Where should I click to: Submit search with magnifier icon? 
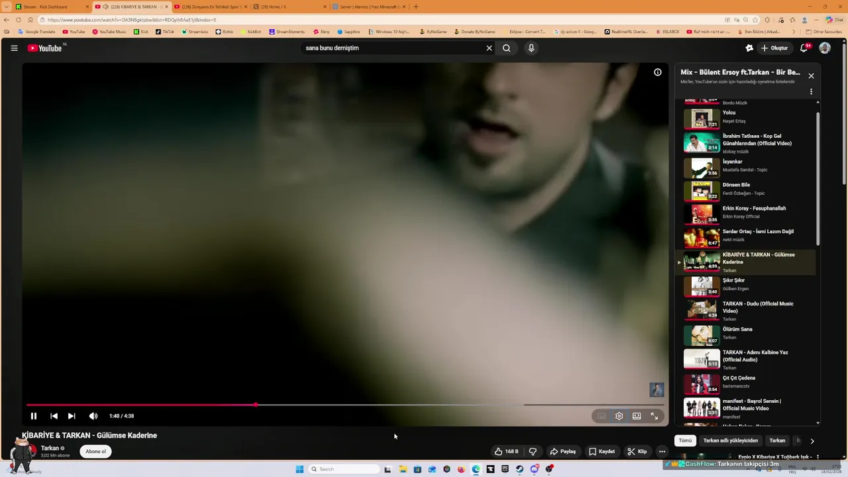tap(506, 48)
